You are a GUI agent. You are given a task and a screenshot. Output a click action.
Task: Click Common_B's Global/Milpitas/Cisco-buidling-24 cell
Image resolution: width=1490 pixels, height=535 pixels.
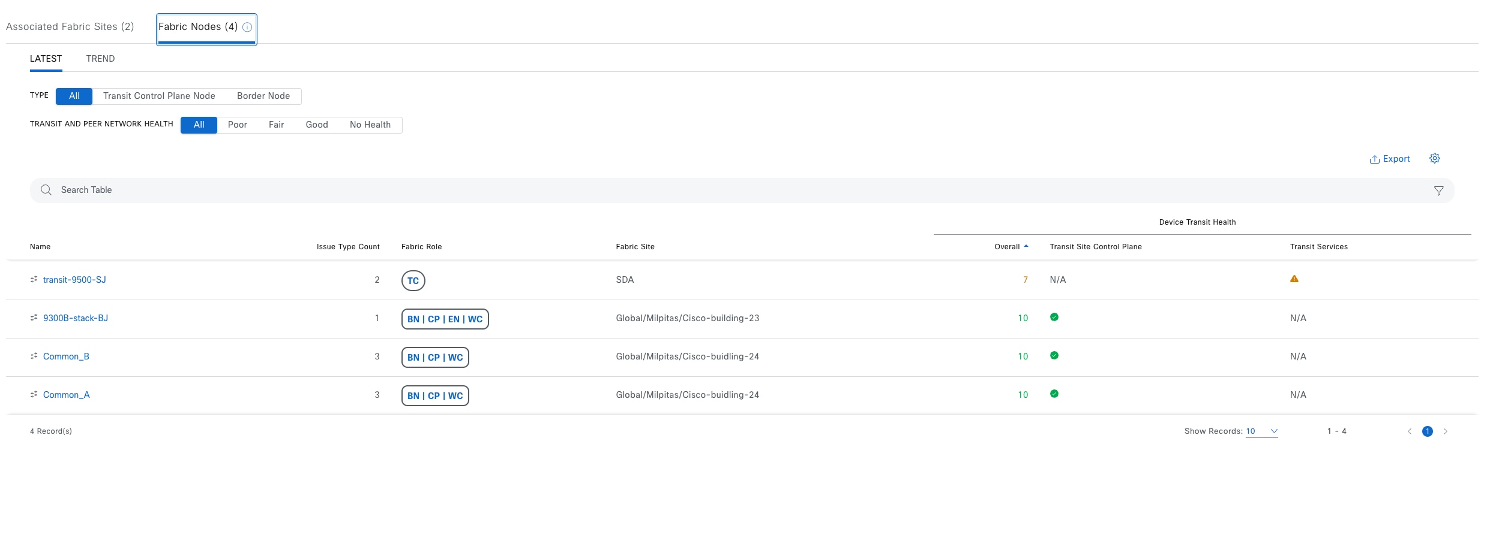[x=688, y=356]
